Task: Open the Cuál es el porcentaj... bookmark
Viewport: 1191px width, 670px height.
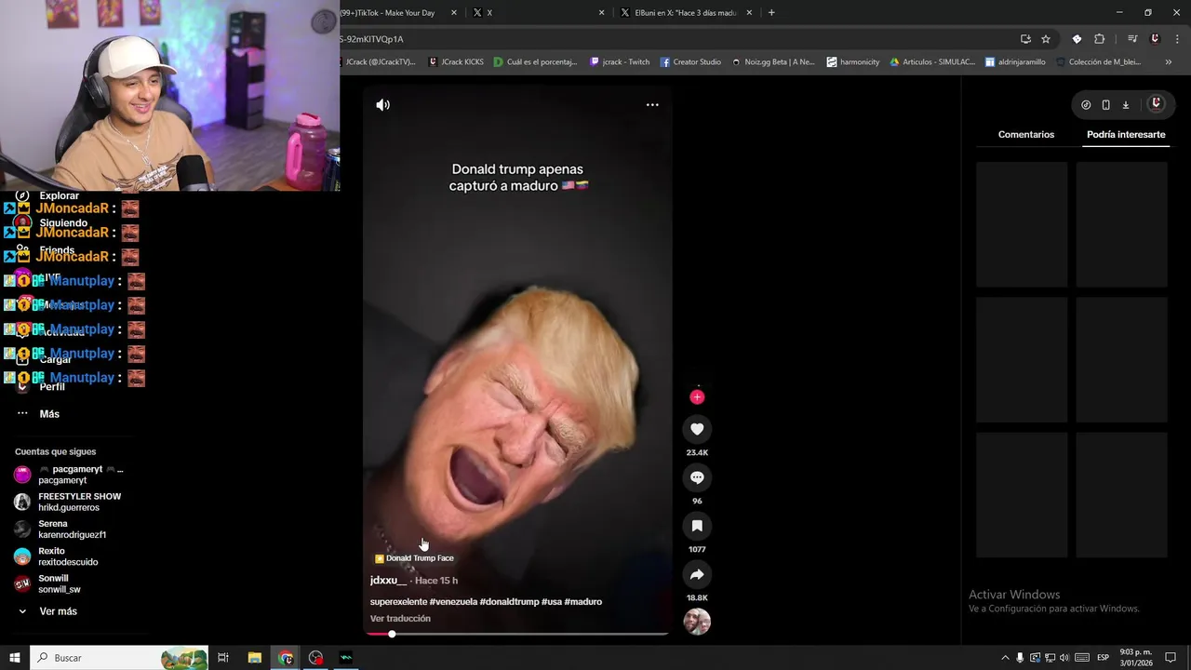Action: [536, 62]
